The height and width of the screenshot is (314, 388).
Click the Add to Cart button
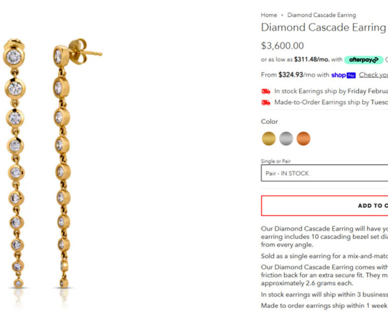tap(324, 206)
